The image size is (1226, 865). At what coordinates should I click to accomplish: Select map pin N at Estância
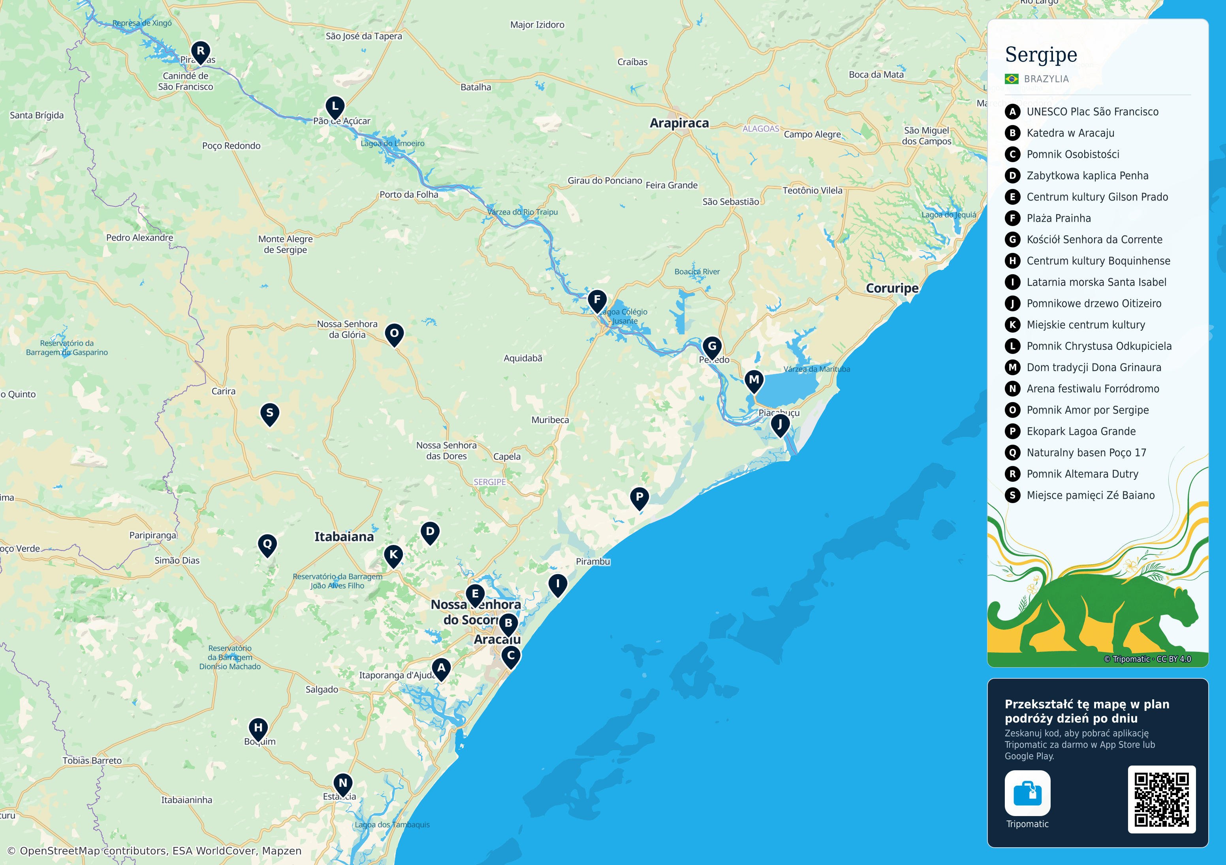click(343, 786)
